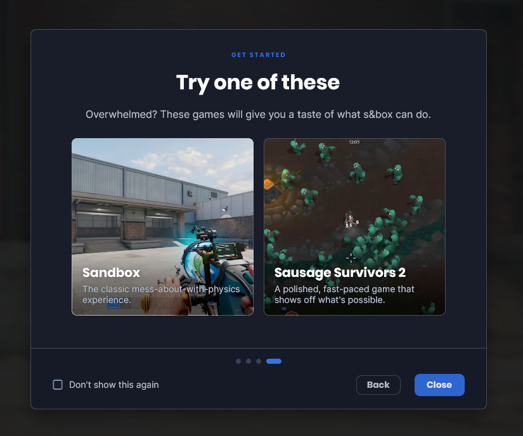Click the Sandbox title text
The height and width of the screenshot is (436, 523).
click(111, 272)
